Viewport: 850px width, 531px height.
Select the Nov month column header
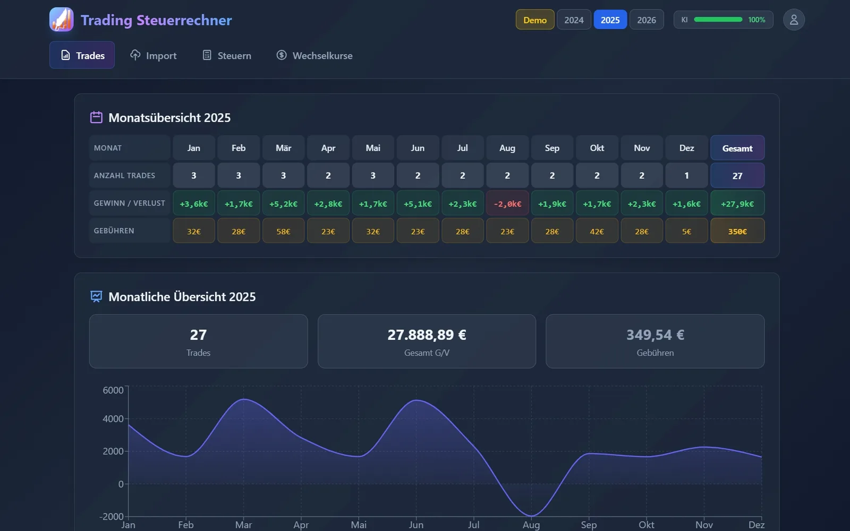[x=642, y=148]
